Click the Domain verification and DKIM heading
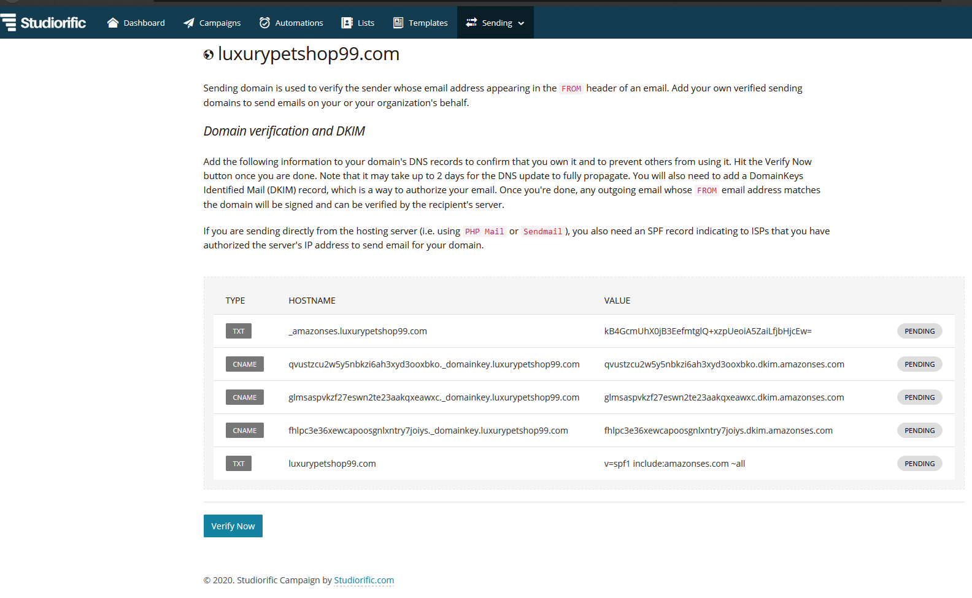 pos(284,131)
